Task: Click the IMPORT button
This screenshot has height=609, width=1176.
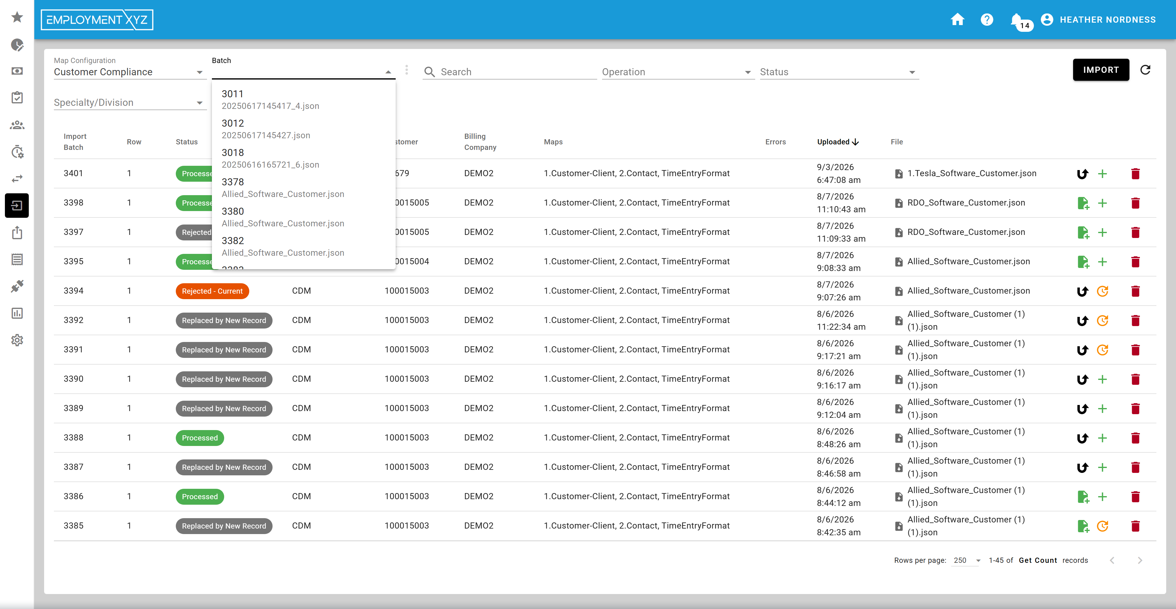Action: coord(1101,70)
